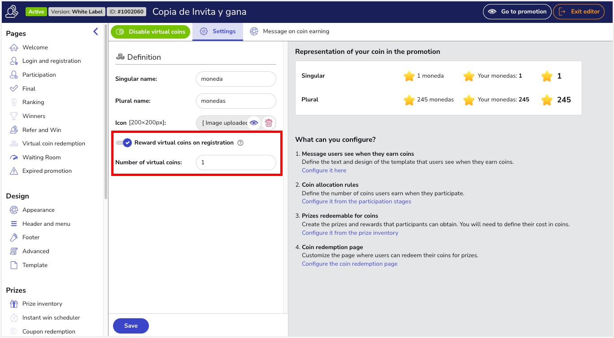Open the Appearance design section
The height and width of the screenshot is (338, 614).
[38, 210]
